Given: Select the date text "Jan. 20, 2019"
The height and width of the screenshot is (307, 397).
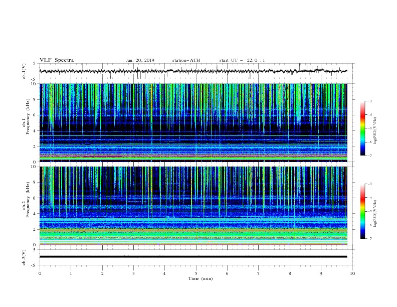Looking at the screenshot, I should 140,60.
